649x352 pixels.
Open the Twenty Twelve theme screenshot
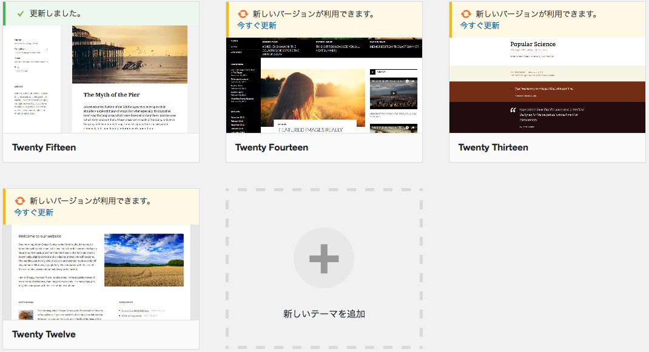tap(101, 272)
